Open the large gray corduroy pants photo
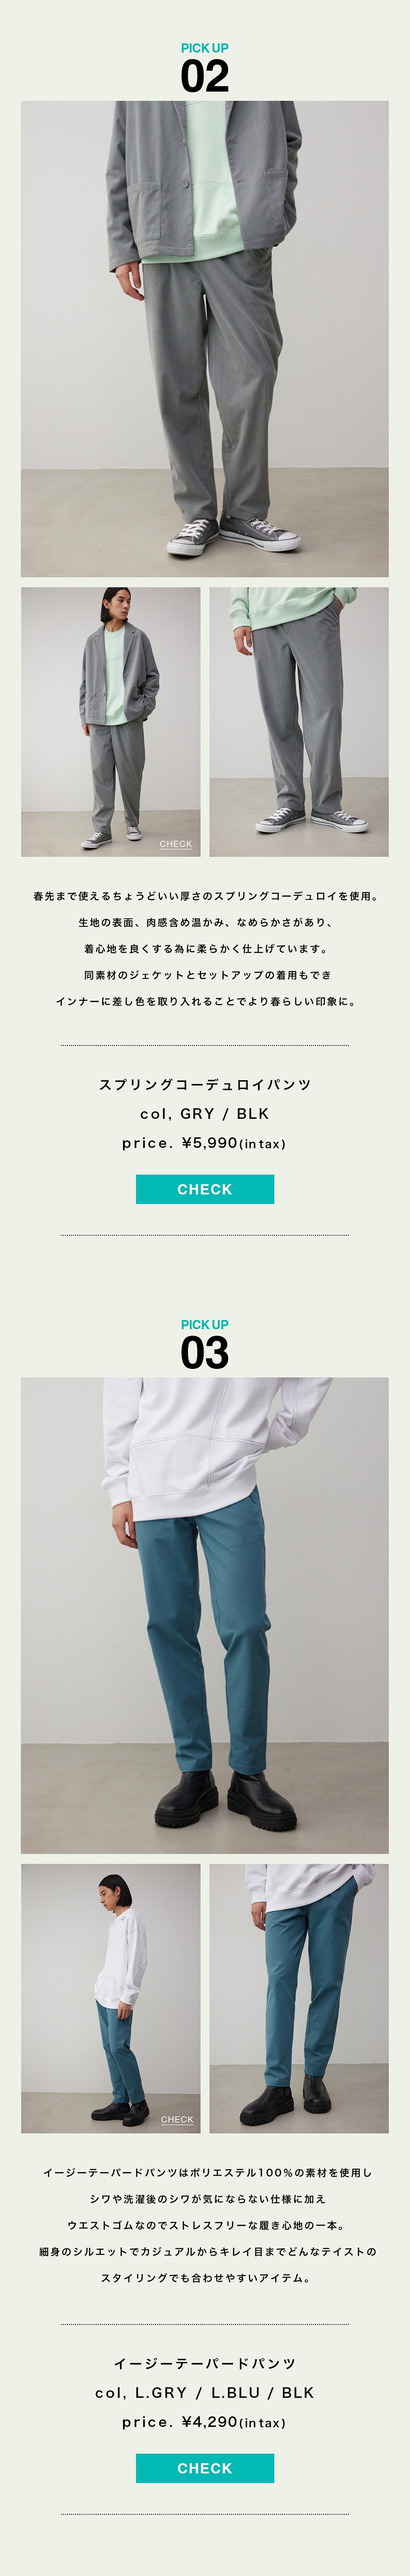This screenshot has height=2576, width=410. tap(205, 339)
